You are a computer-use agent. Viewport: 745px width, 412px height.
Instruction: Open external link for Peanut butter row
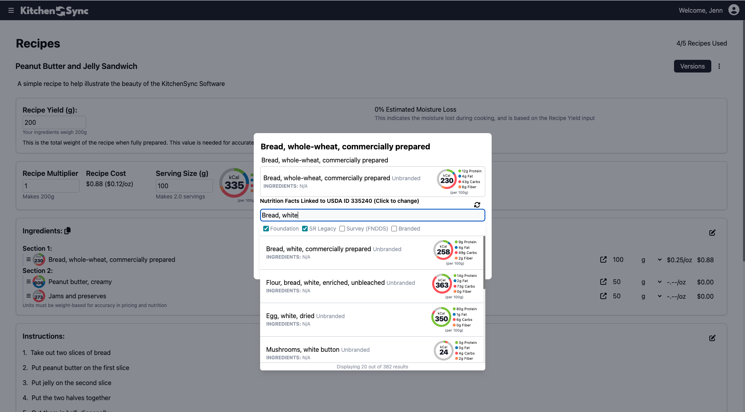[603, 282]
